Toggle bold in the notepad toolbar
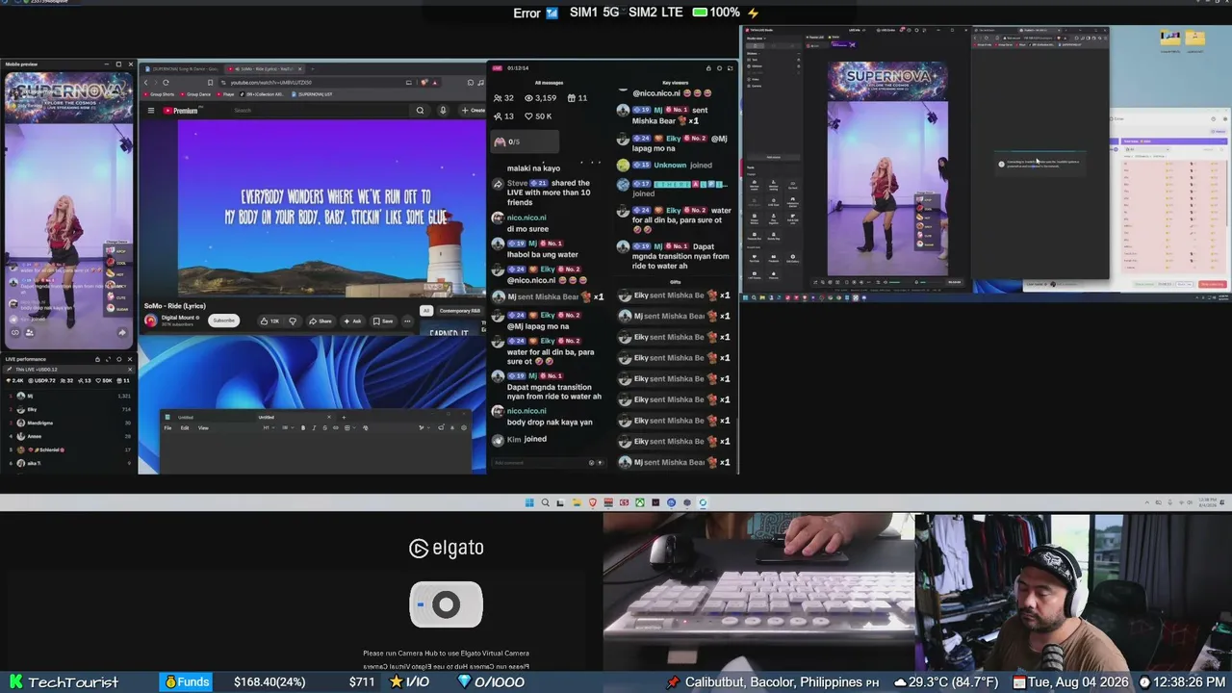Viewport: 1232px width, 693px height. (303, 427)
